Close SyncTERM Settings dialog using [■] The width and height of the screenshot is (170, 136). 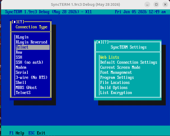99,42
